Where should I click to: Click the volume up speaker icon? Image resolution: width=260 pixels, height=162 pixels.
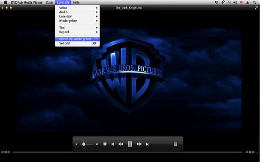point(97,144)
